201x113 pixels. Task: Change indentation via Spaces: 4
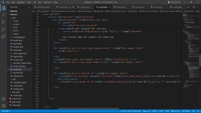(x=146, y=111)
